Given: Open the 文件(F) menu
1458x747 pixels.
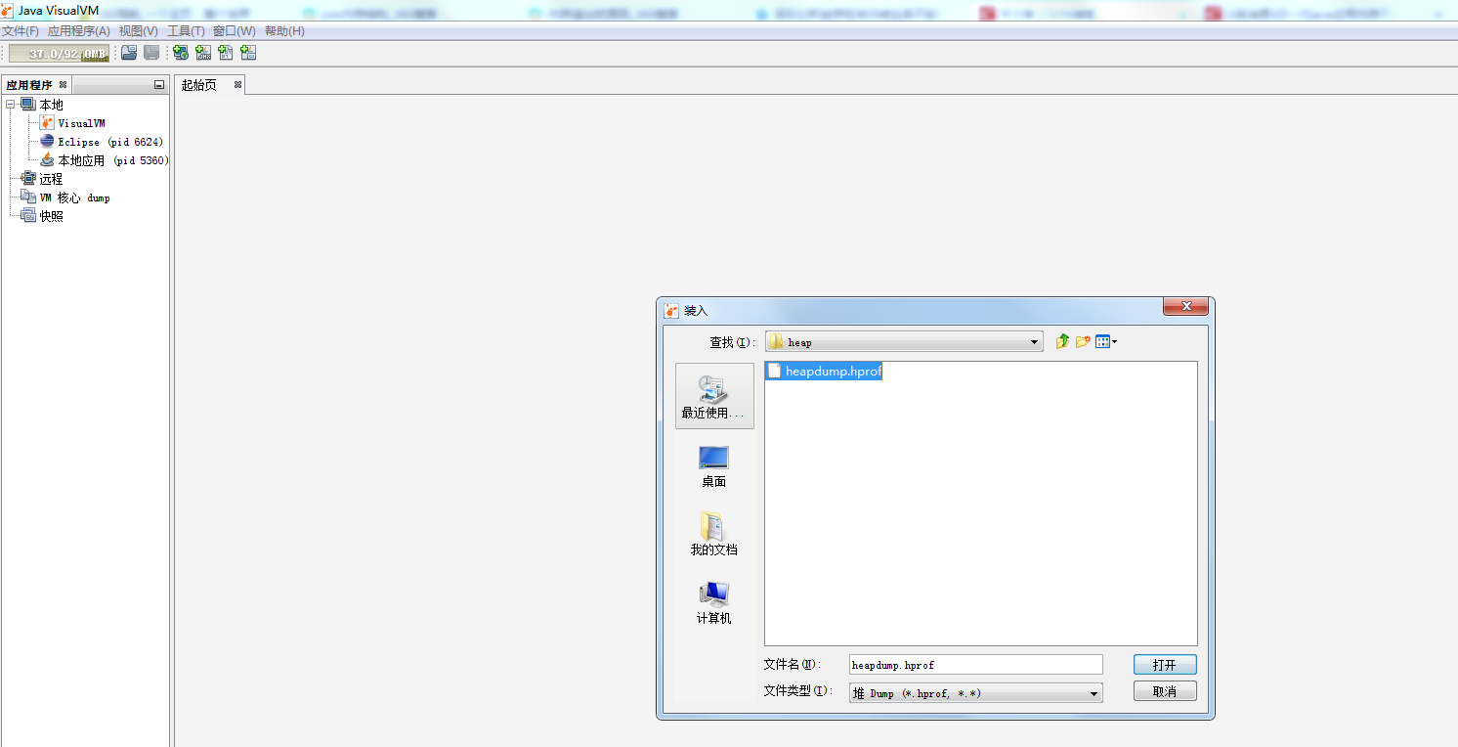Looking at the screenshot, I should pos(21,31).
